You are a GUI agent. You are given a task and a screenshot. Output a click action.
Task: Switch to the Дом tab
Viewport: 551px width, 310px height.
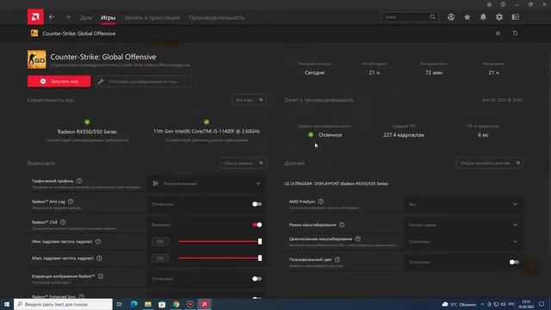click(86, 17)
